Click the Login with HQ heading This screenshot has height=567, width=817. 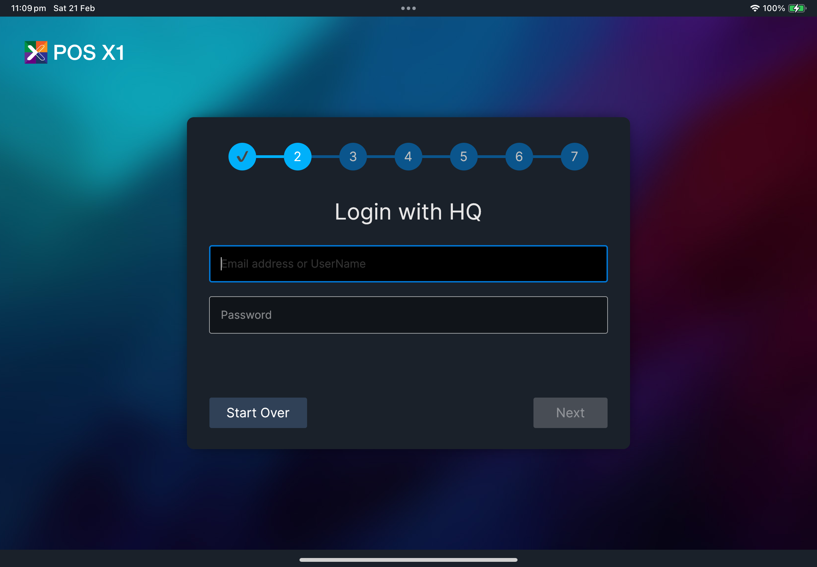[x=408, y=212]
